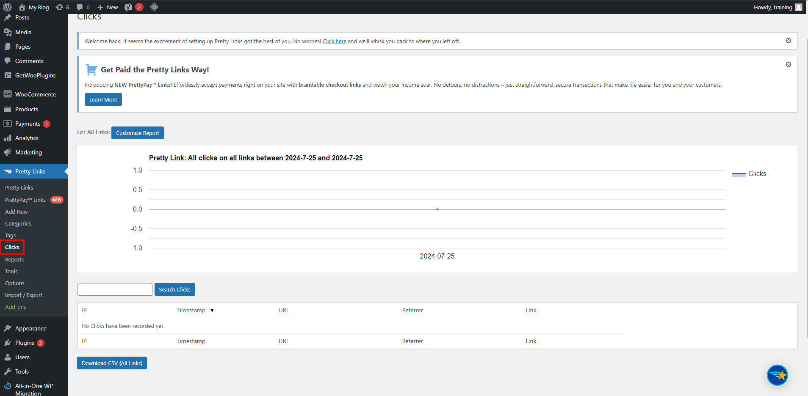Image resolution: width=808 pixels, height=396 pixels.
Task: Click the Customize Report button
Action: coord(137,133)
